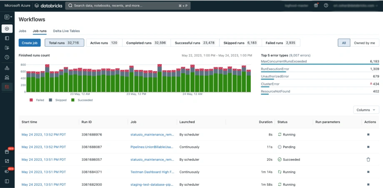The height and width of the screenshot is (188, 383).
Task: Click the red Failed legend swatch
Action: pos(31,100)
